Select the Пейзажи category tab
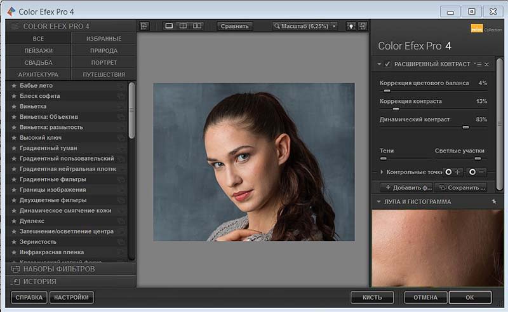This screenshot has height=312, width=508. tap(38, 50)
